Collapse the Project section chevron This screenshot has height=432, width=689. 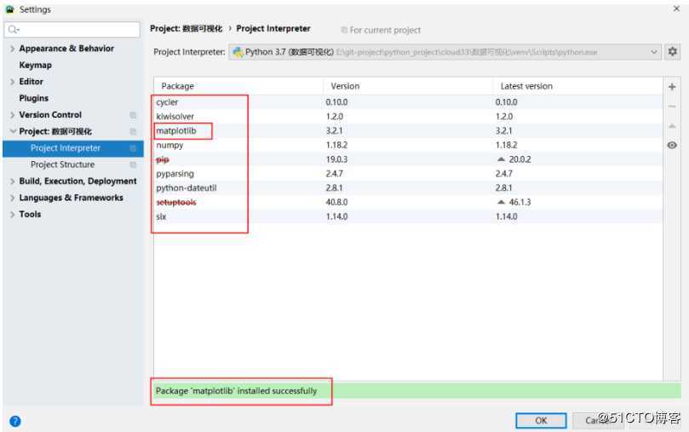click(x=12, y=131)
